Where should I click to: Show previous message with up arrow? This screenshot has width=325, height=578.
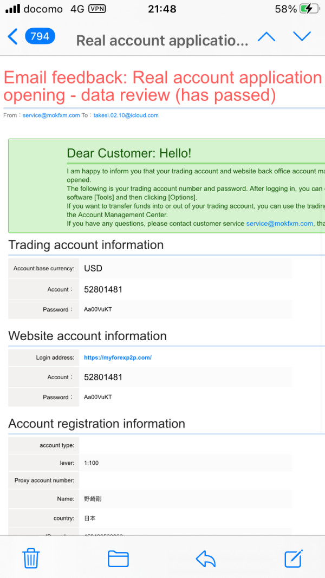(x=266, y=36)
